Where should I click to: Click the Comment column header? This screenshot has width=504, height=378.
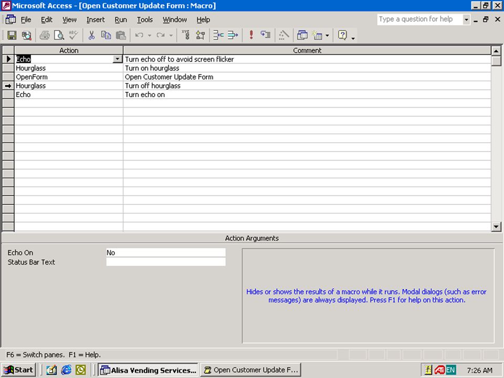point(307,50)
